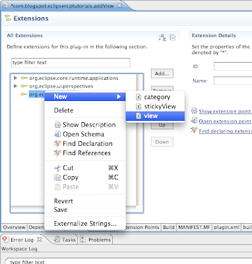Click the key icon beside org.eclipse.ui.perspectives
Image resolution: width=252 pixels, height=264 pixels.
pyautogui.click(x=24, y=86)
